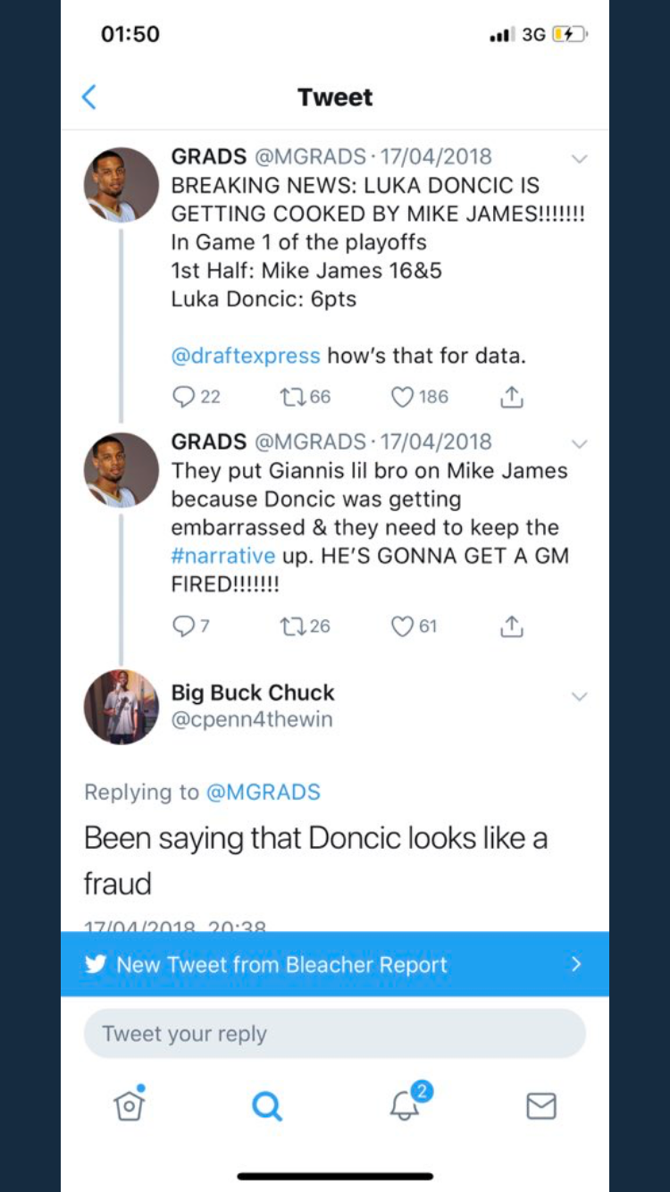Screen dimensions: 670x1192
Task: Tap the Tweet your reply field
Action: click(x=335, y=1034)
